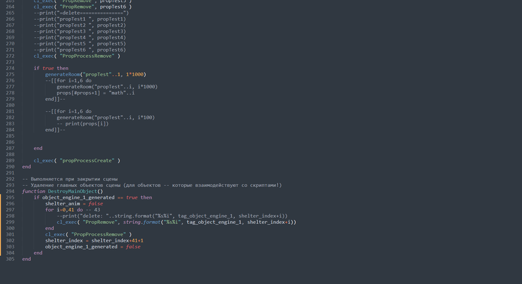Screen dimensions: 522x284
Task: Click tag_object_engine_1 on line 299
Action: (x=213, y=222)
